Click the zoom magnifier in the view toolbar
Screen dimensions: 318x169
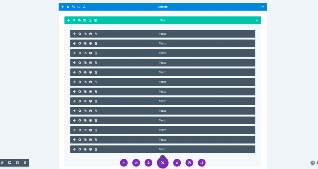pos(2,163)
